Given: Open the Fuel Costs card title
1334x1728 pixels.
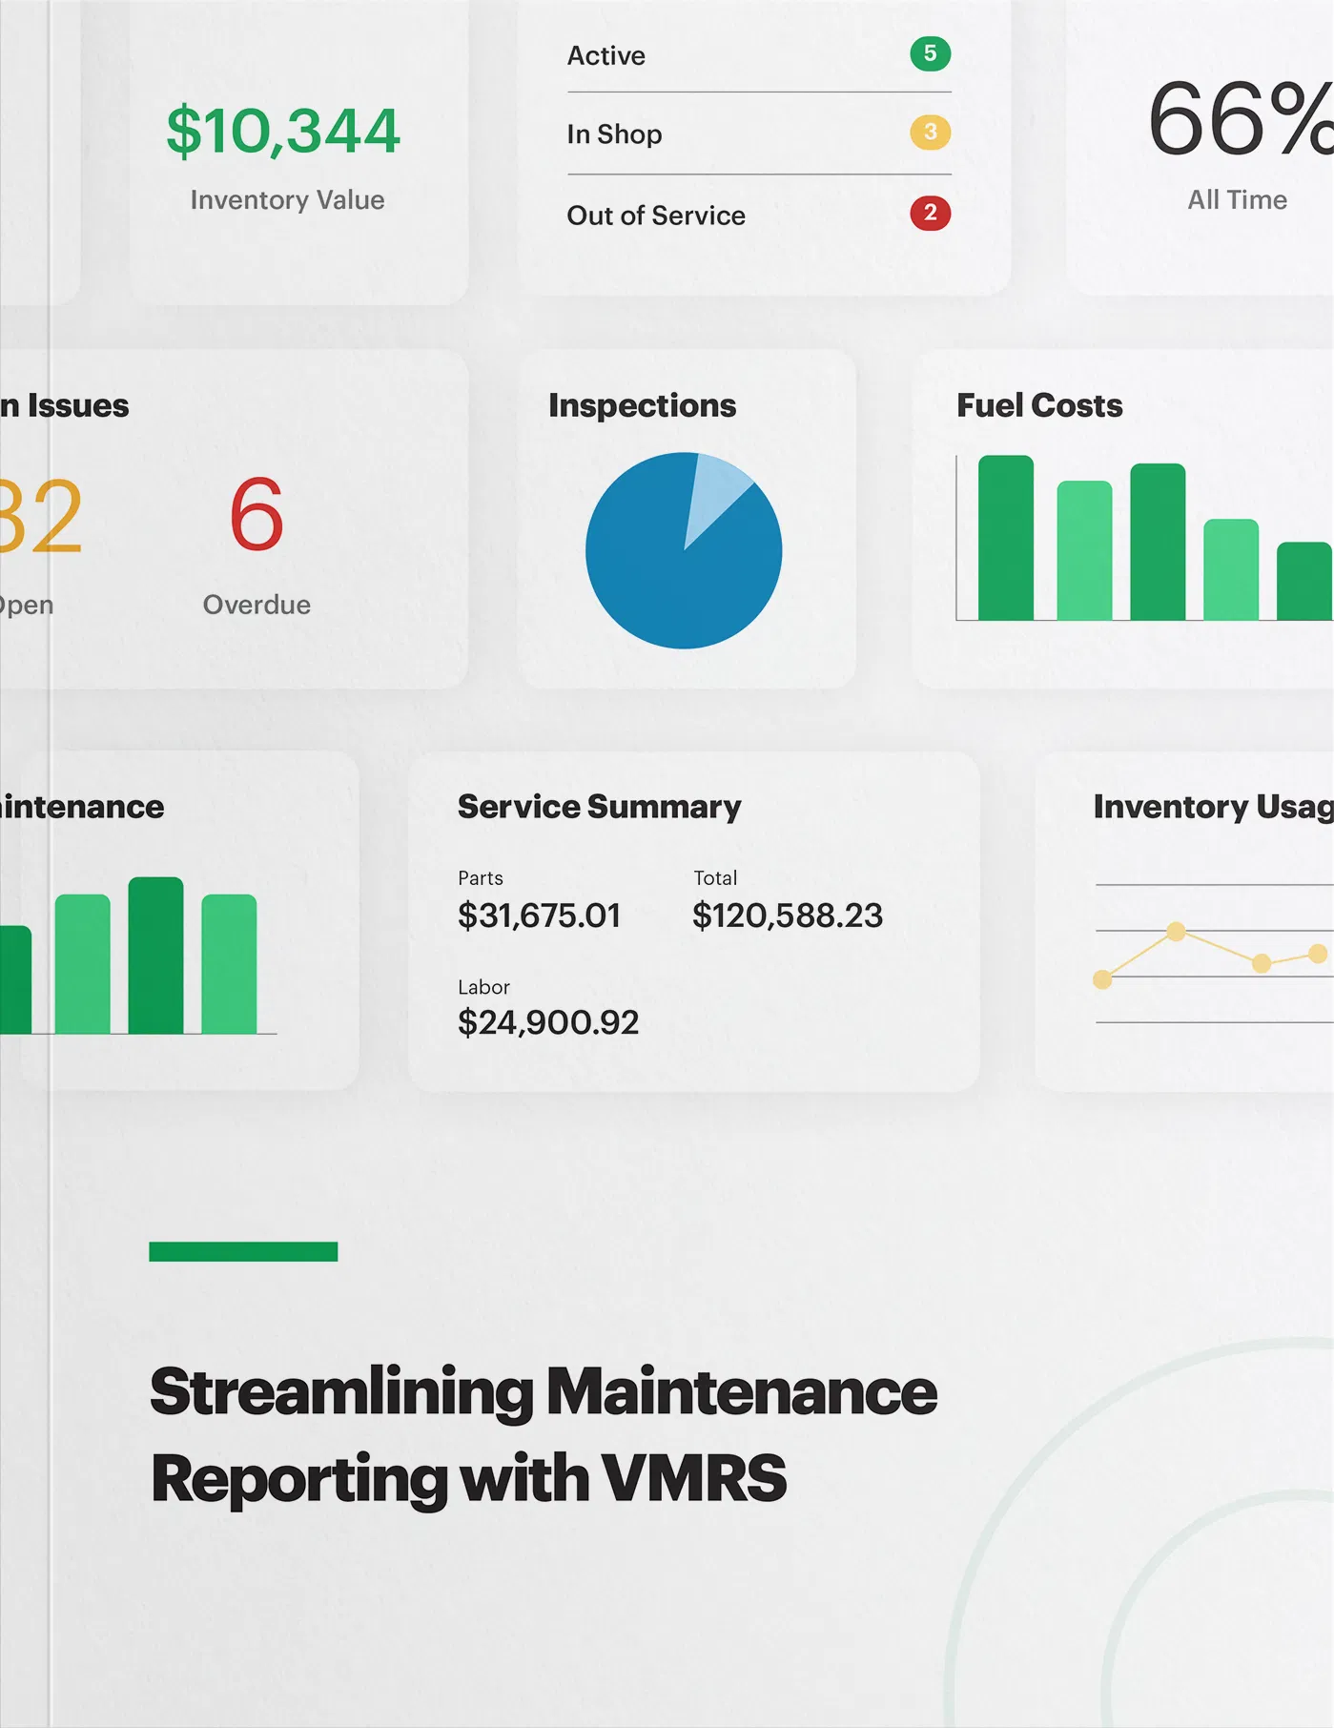Looking at the screenshot, I should pos(1039,405).
